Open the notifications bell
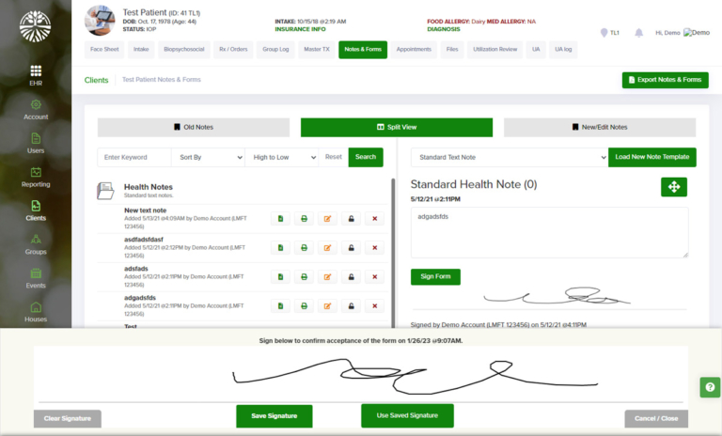The height and width of the screenshot is (436, 722). pyautogui.click(x=638, y=33)
